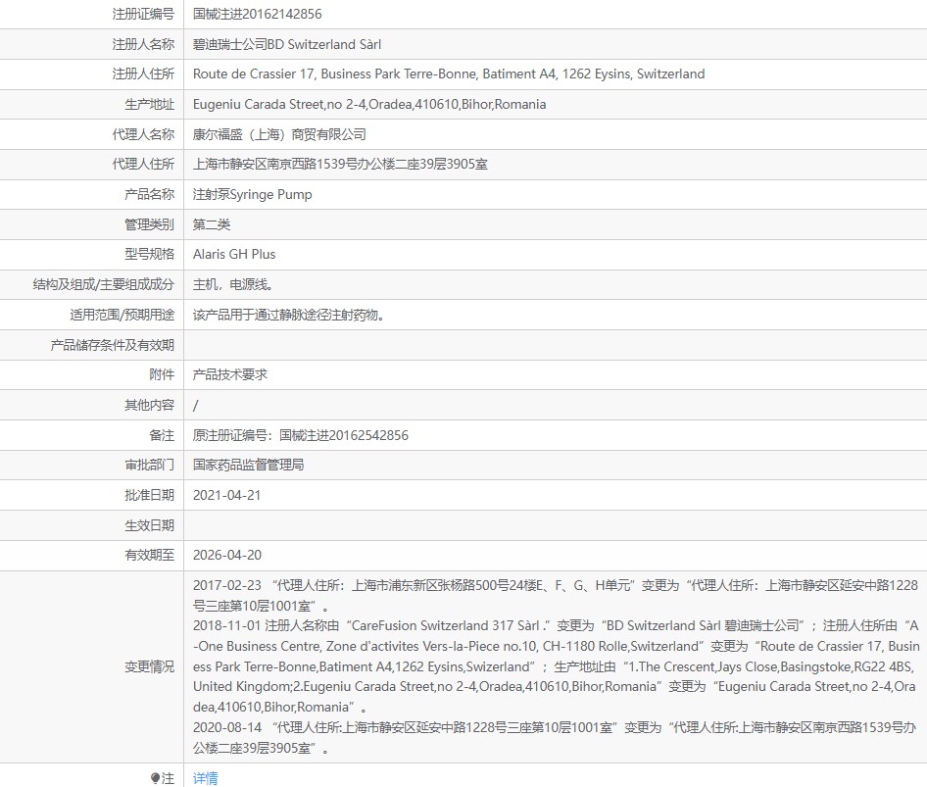
Task: Click the value 主机，电源线。
Action: pyautogui.click(x=233, y=285)
